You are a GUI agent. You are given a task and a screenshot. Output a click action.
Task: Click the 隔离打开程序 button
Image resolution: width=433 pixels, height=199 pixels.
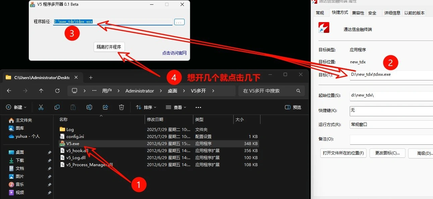pos(109,47)
